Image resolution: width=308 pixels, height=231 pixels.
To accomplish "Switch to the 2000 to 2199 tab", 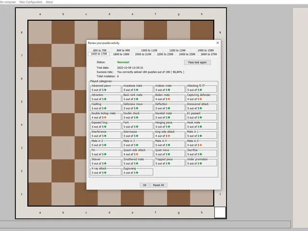I will point(143,54).
